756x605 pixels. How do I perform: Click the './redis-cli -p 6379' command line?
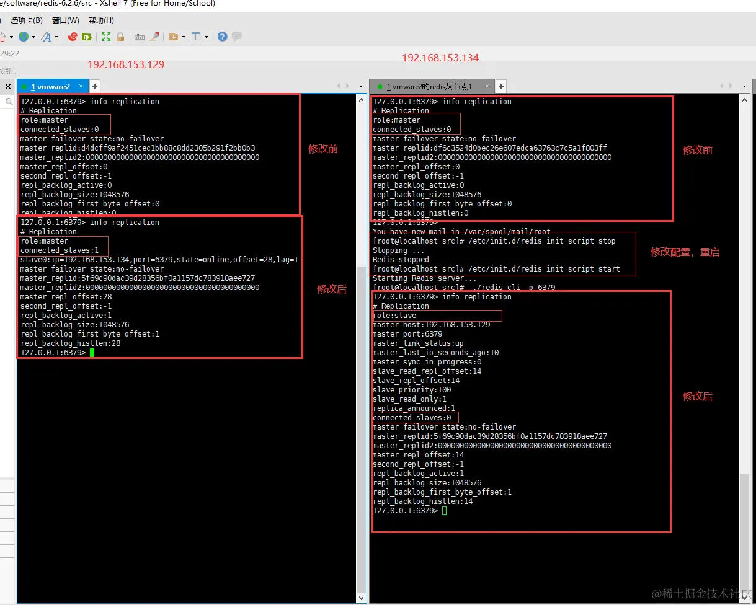click(x=464, y=288)
